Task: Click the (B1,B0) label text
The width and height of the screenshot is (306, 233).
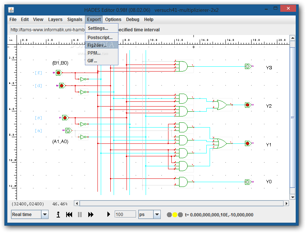Action: point(60,63)
